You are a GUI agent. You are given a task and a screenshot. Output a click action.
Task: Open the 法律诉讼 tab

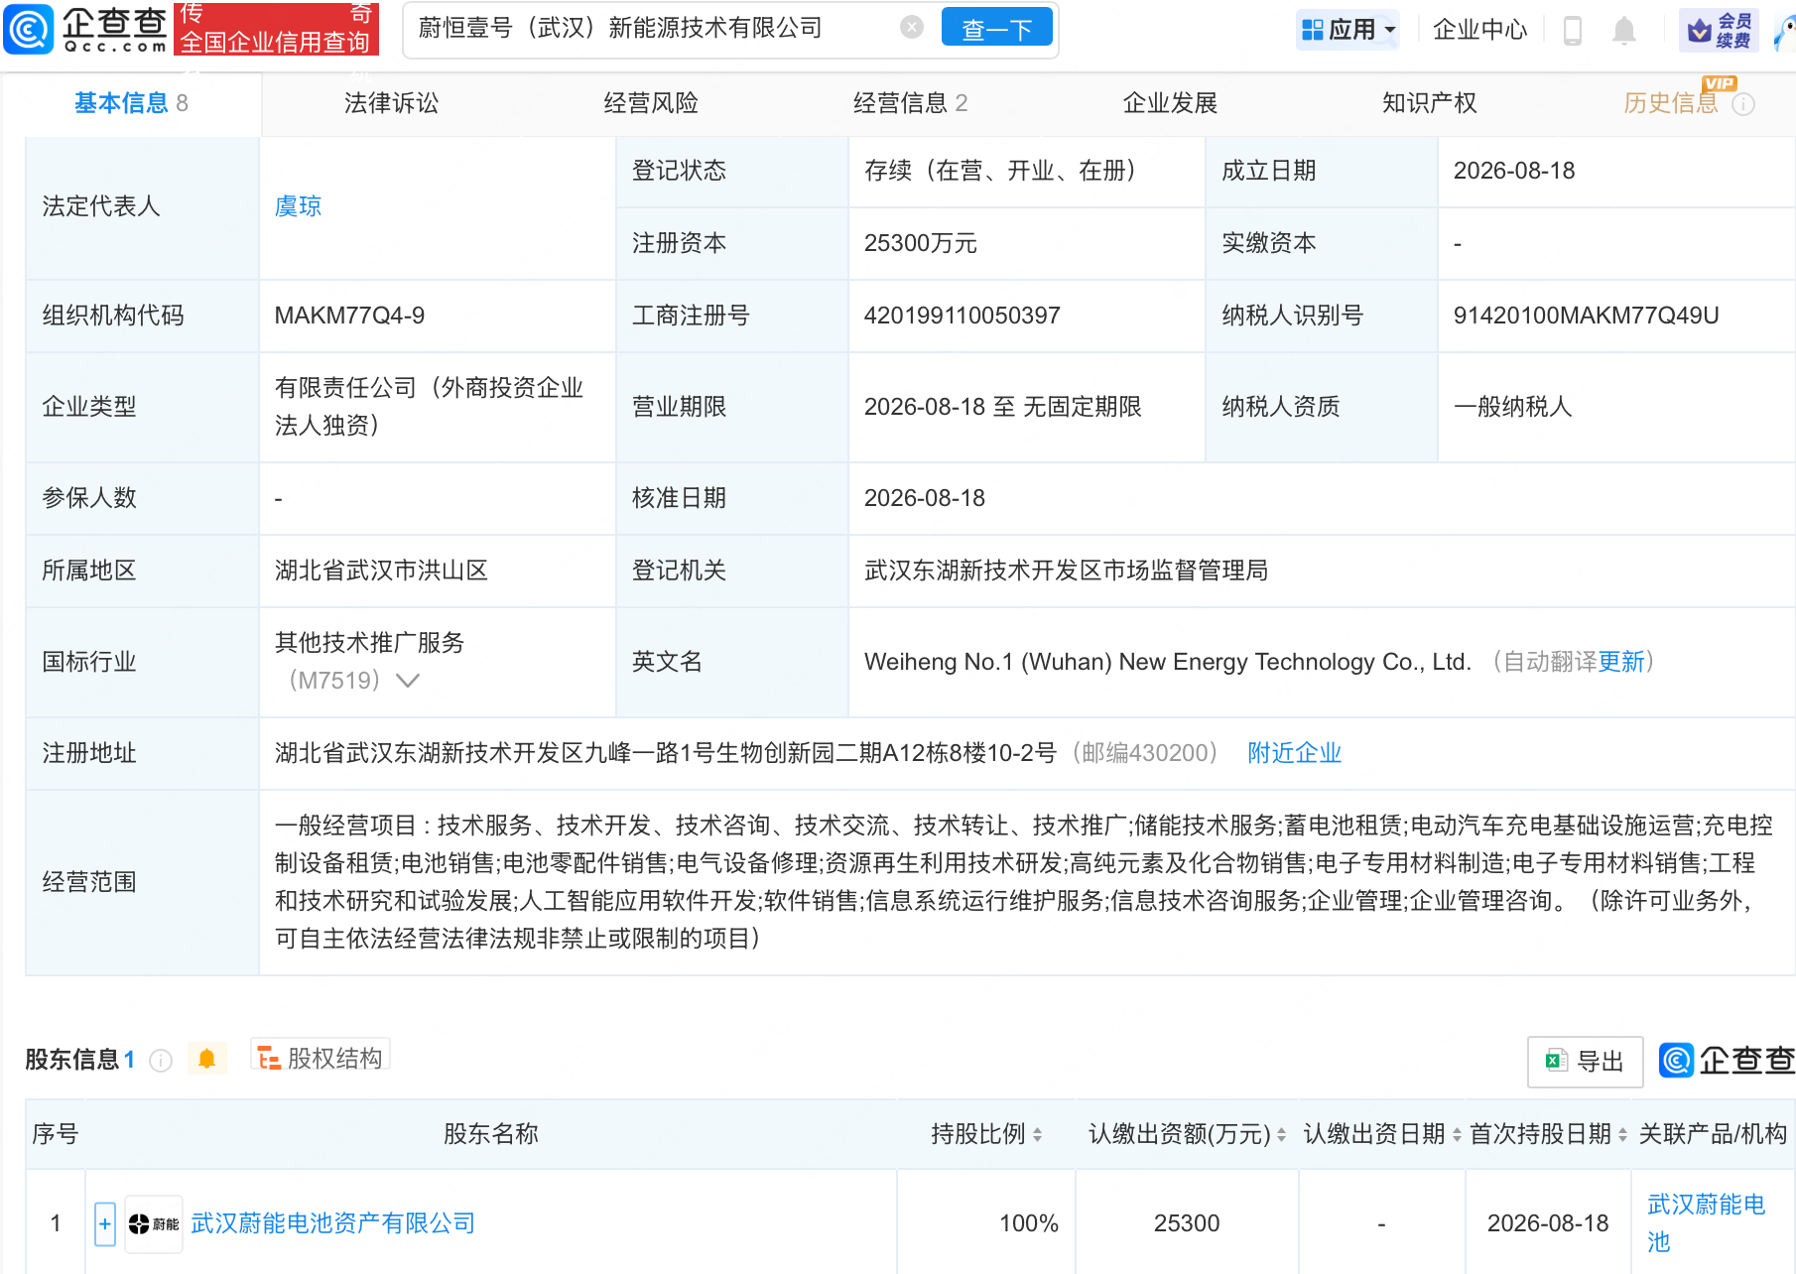click(391, 103)
